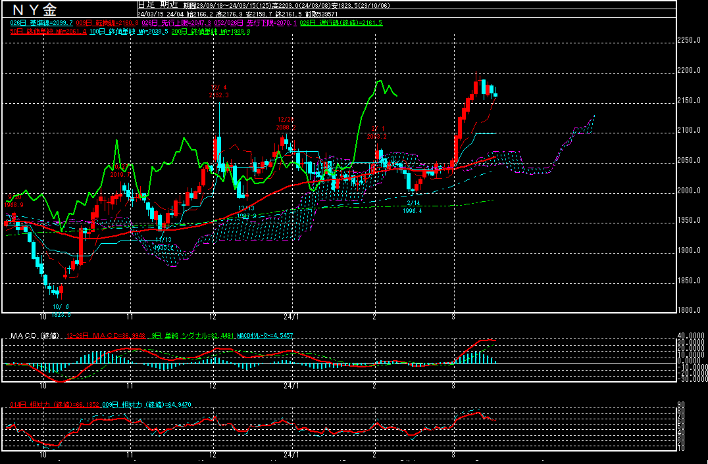Click the 9日 単純 シグナル=32.4491 legend
This screenshot has width=708, height=464.
pyautogui.click(x=193, y=336)
